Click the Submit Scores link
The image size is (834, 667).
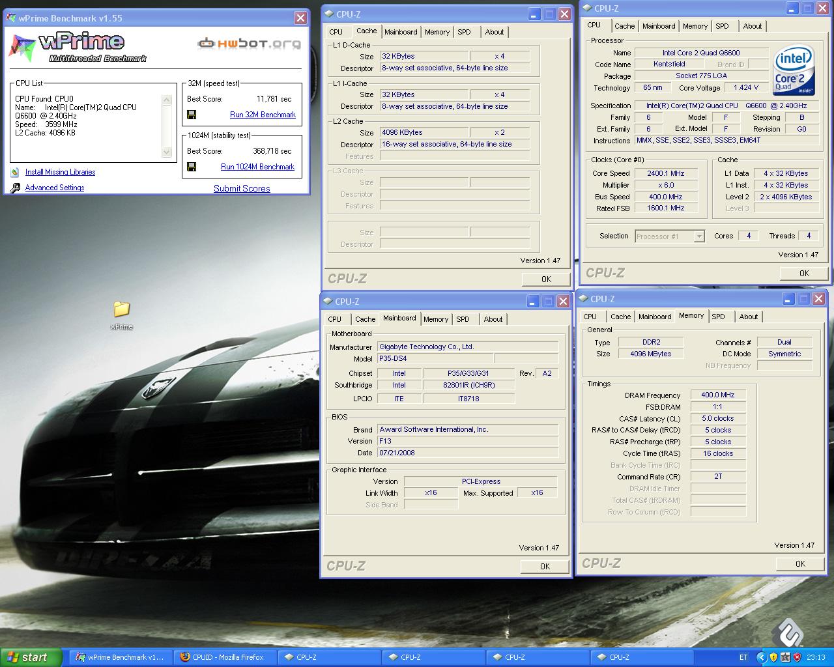tap(242, 188)
